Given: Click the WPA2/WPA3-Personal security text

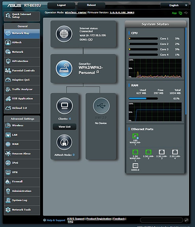Looking at the screenshot, I should pos(91,70).
